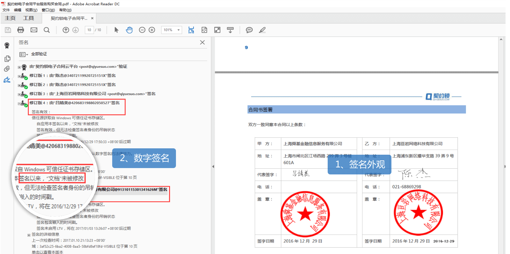The image size is (510, 254).
Task: Click the Save file icon
Action: pos(8,30)
